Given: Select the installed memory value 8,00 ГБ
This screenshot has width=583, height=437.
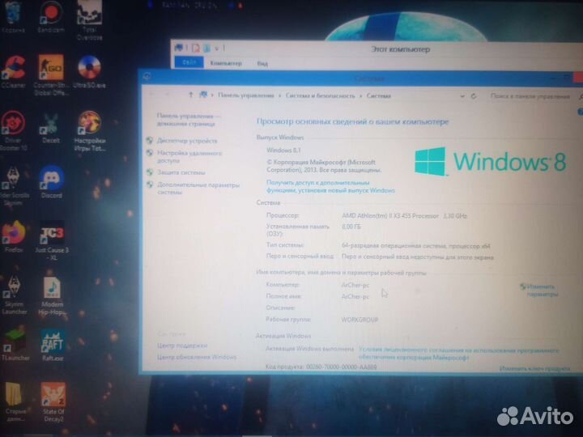Looking at the screenshot, I should coord(351,227).
